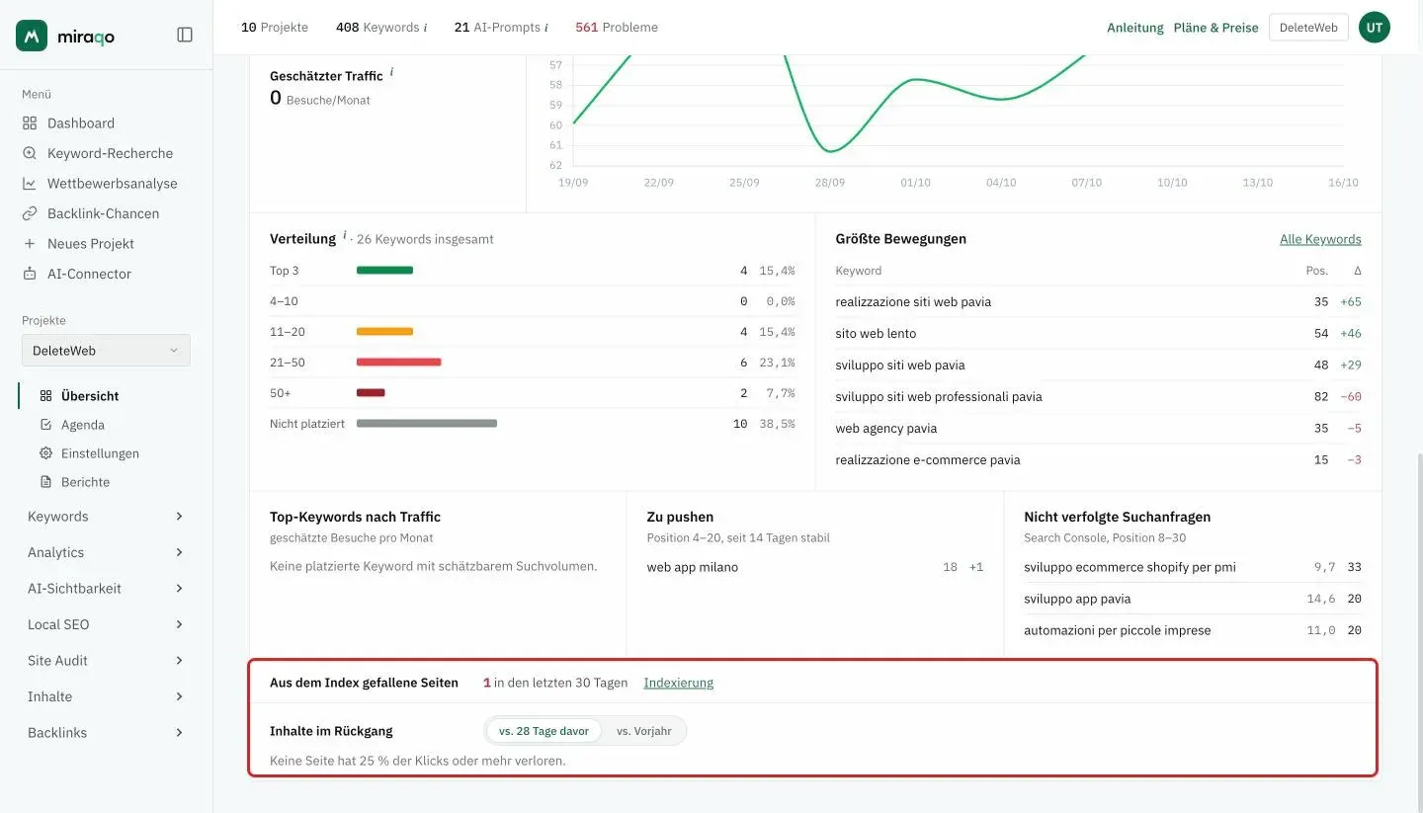Open Dashboard from the grid icon
1423x813 pixels.
30,123
